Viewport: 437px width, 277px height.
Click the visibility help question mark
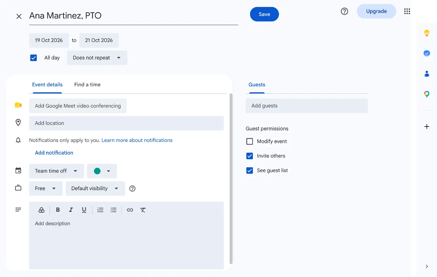pos(133,188)
